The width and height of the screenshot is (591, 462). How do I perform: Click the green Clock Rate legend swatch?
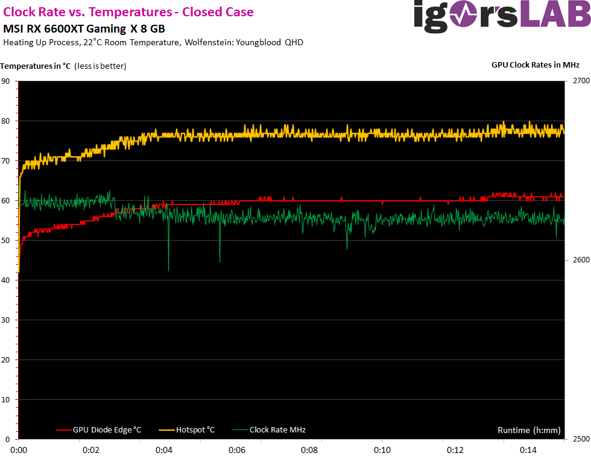[240, 430]
